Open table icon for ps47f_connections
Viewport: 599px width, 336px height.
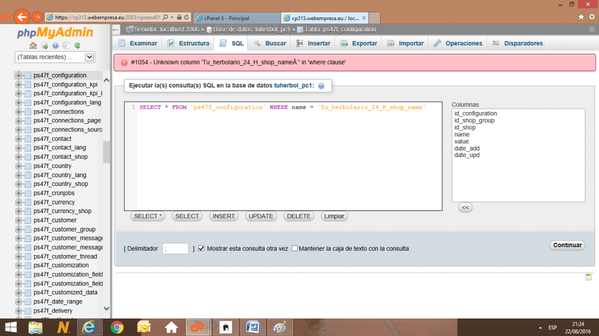28,112
